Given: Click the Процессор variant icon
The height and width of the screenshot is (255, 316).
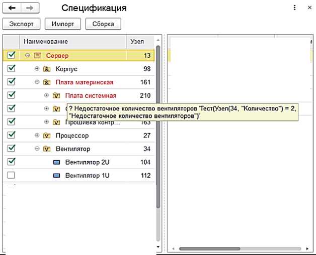Looking at the screenshot, I should coord(47,136).
